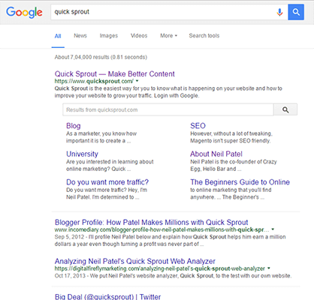314x300 pixels.
Task: Click snippet 'Quick Sprout is the easiest way'
Action: [x=168, y=92]
